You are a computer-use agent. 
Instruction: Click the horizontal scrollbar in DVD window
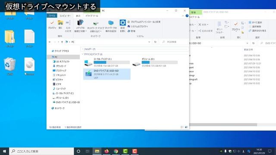223,124
